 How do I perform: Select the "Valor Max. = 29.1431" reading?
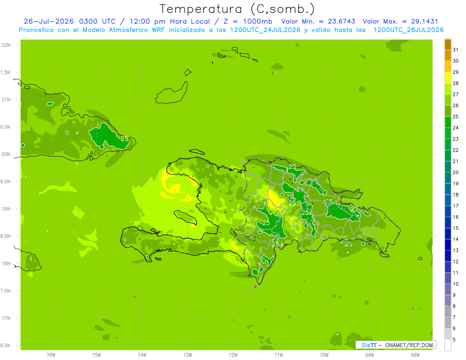[x=400, y=21]
